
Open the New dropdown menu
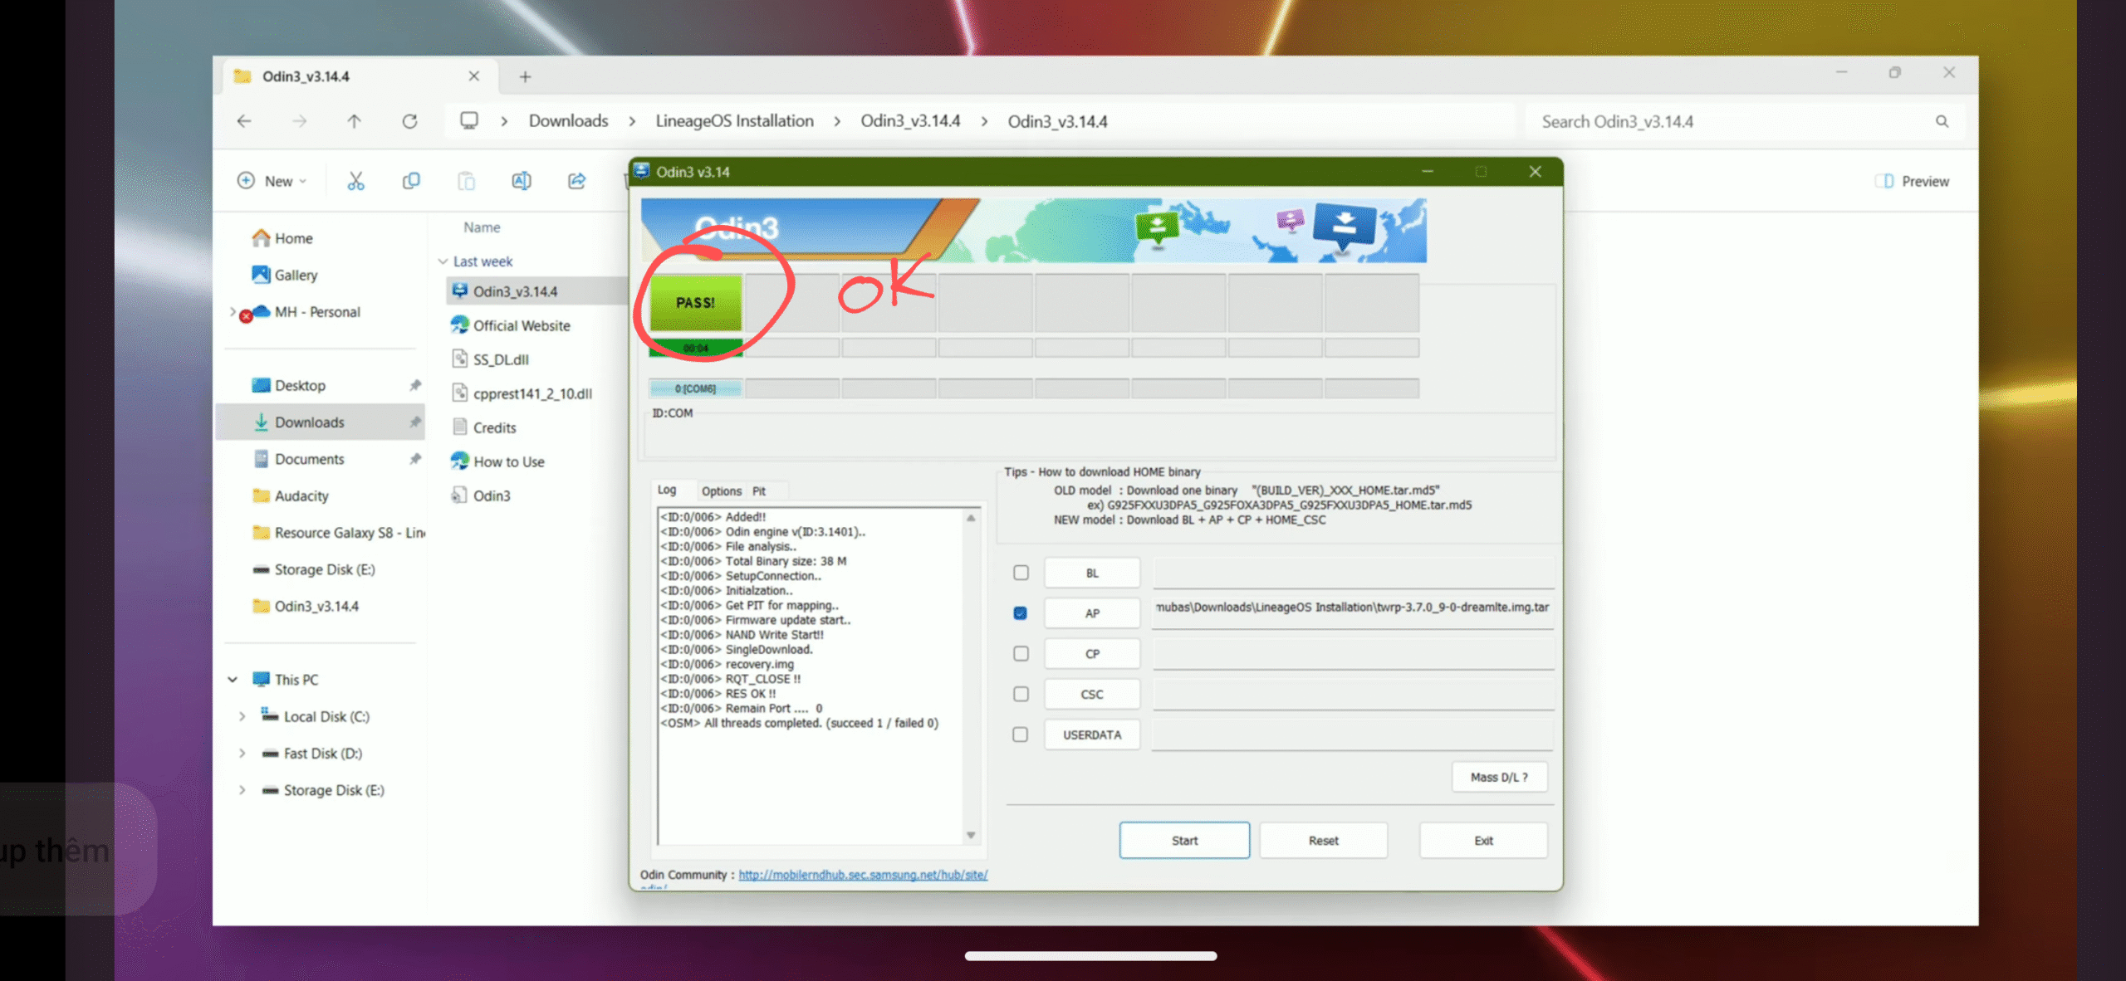coord(272,181)
